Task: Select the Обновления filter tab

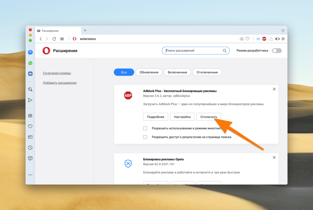Action: tap(149, 72)
